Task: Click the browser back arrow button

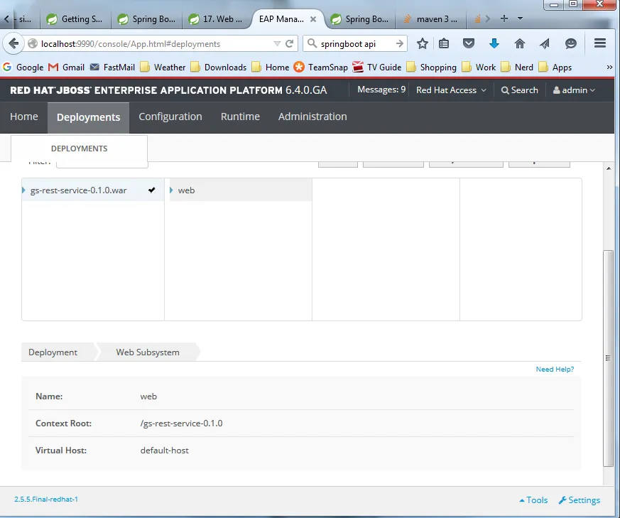Action: click(13, 43)
